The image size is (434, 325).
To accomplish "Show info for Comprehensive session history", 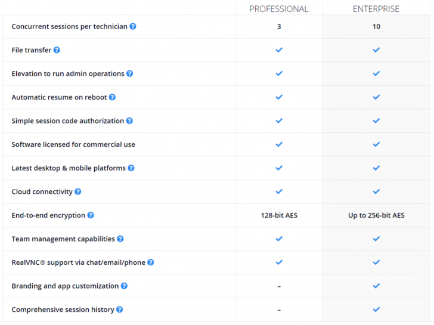I will (x=120, y=310).
